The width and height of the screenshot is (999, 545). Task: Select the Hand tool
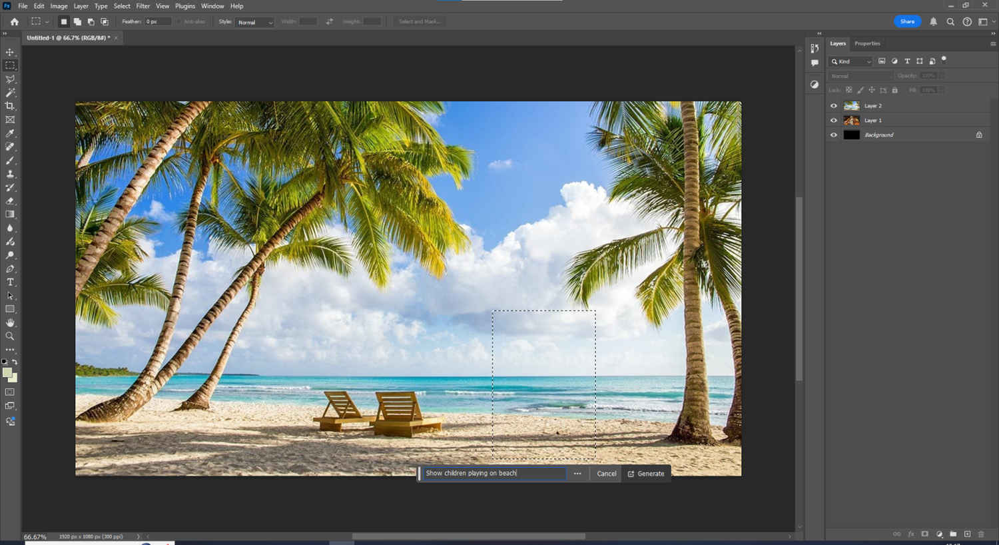[9, 322]
